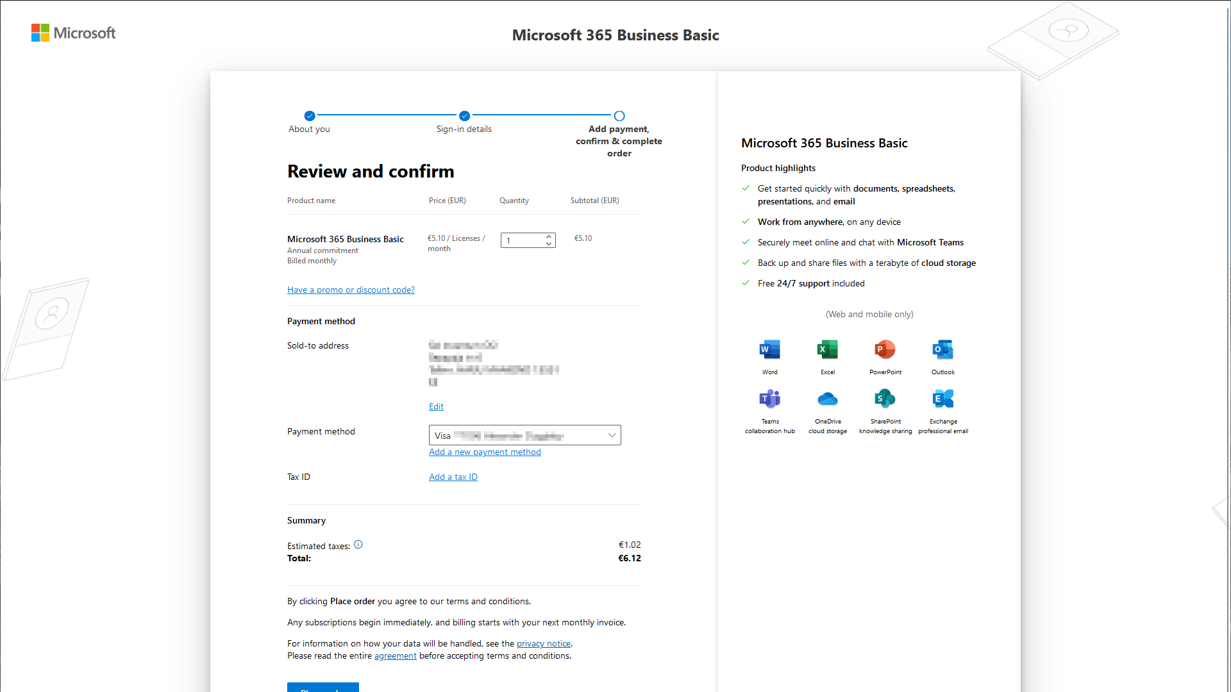Increase license quantity with up arrow
This screenshot has width=1231, height=692.
pos(549,236)
